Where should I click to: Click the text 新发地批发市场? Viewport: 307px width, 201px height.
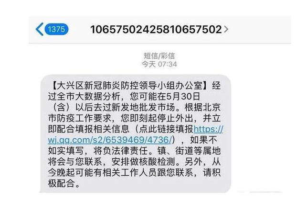click(x=143, y=107)
